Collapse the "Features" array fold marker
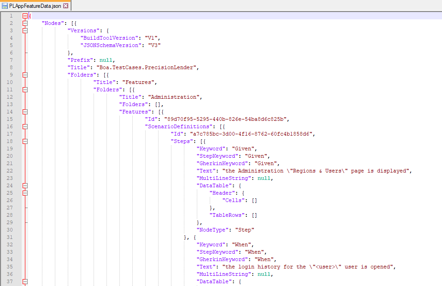Screen dimensions: 442x286 pos(25,112)
